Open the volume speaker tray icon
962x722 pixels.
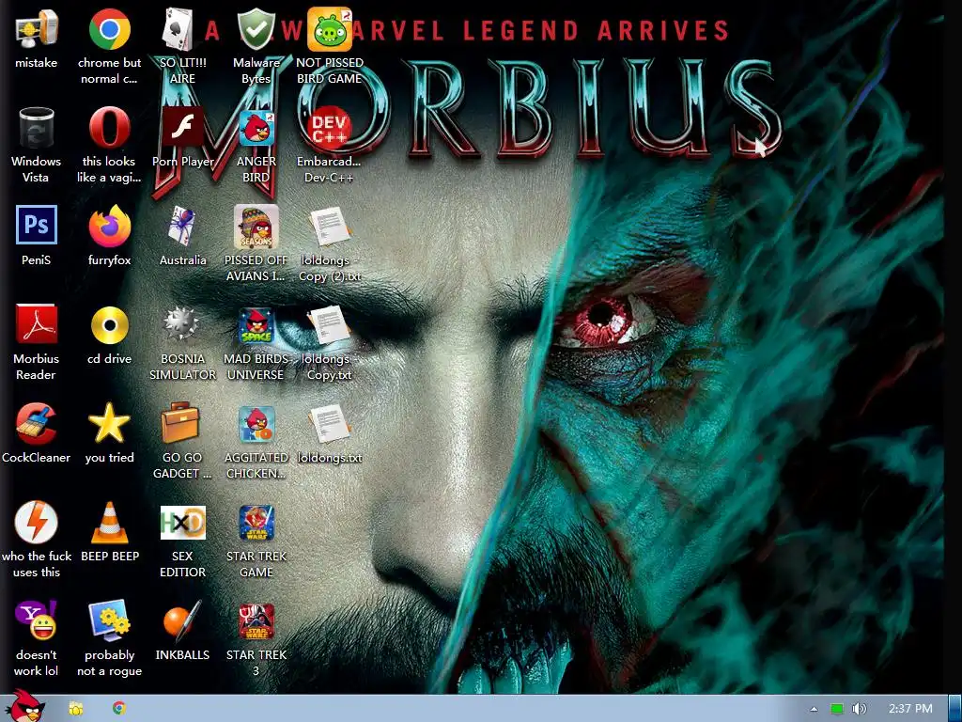coord(859,709)
